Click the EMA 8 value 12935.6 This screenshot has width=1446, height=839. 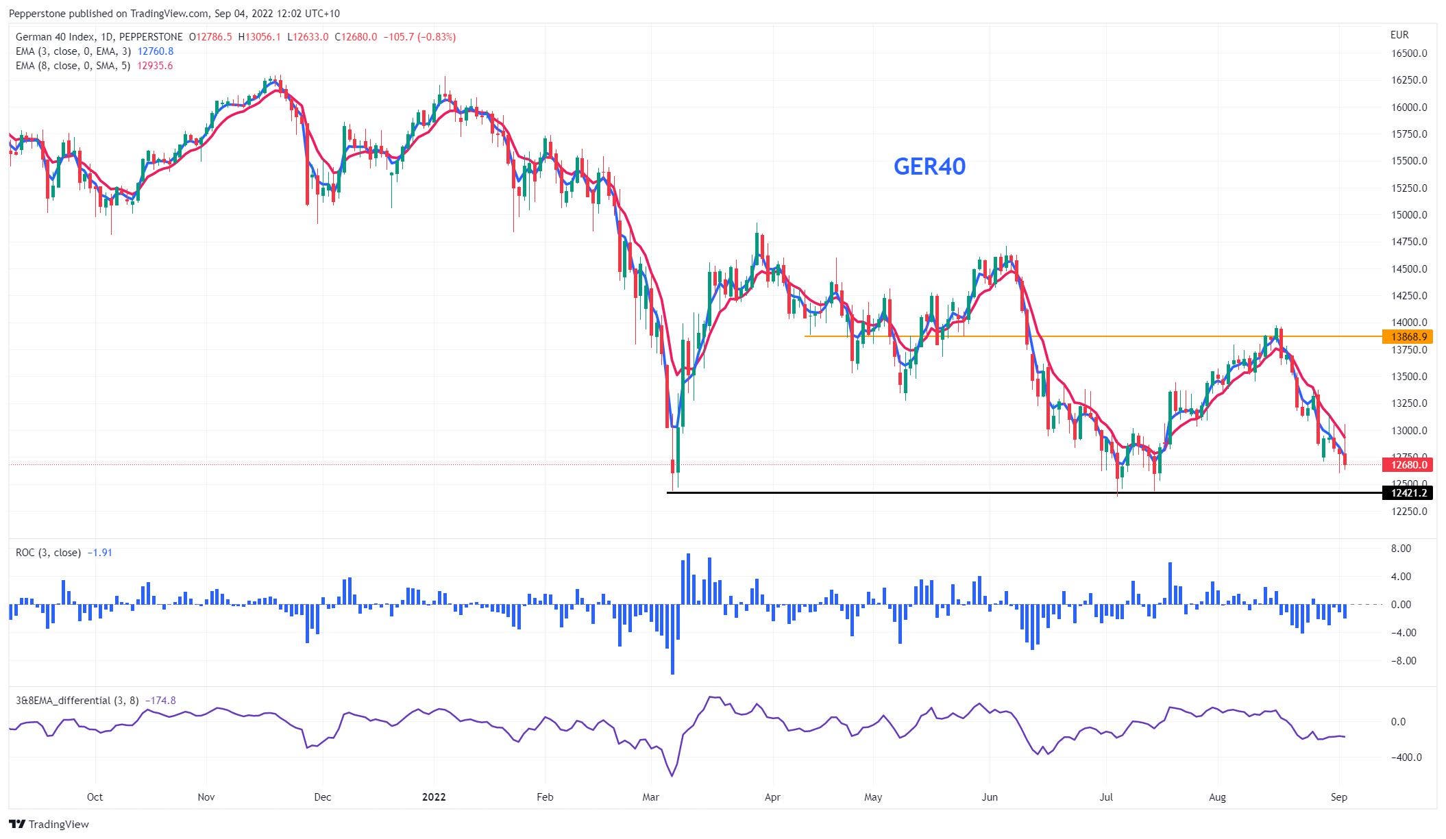(156, 66)
